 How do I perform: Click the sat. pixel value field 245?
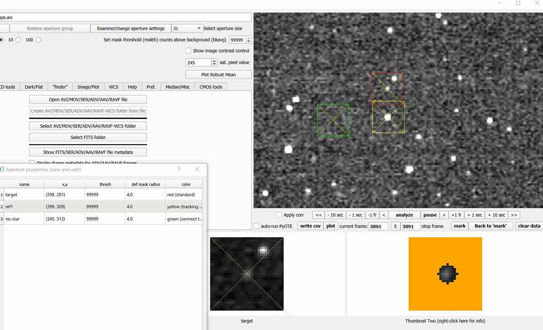coord(198,62)
